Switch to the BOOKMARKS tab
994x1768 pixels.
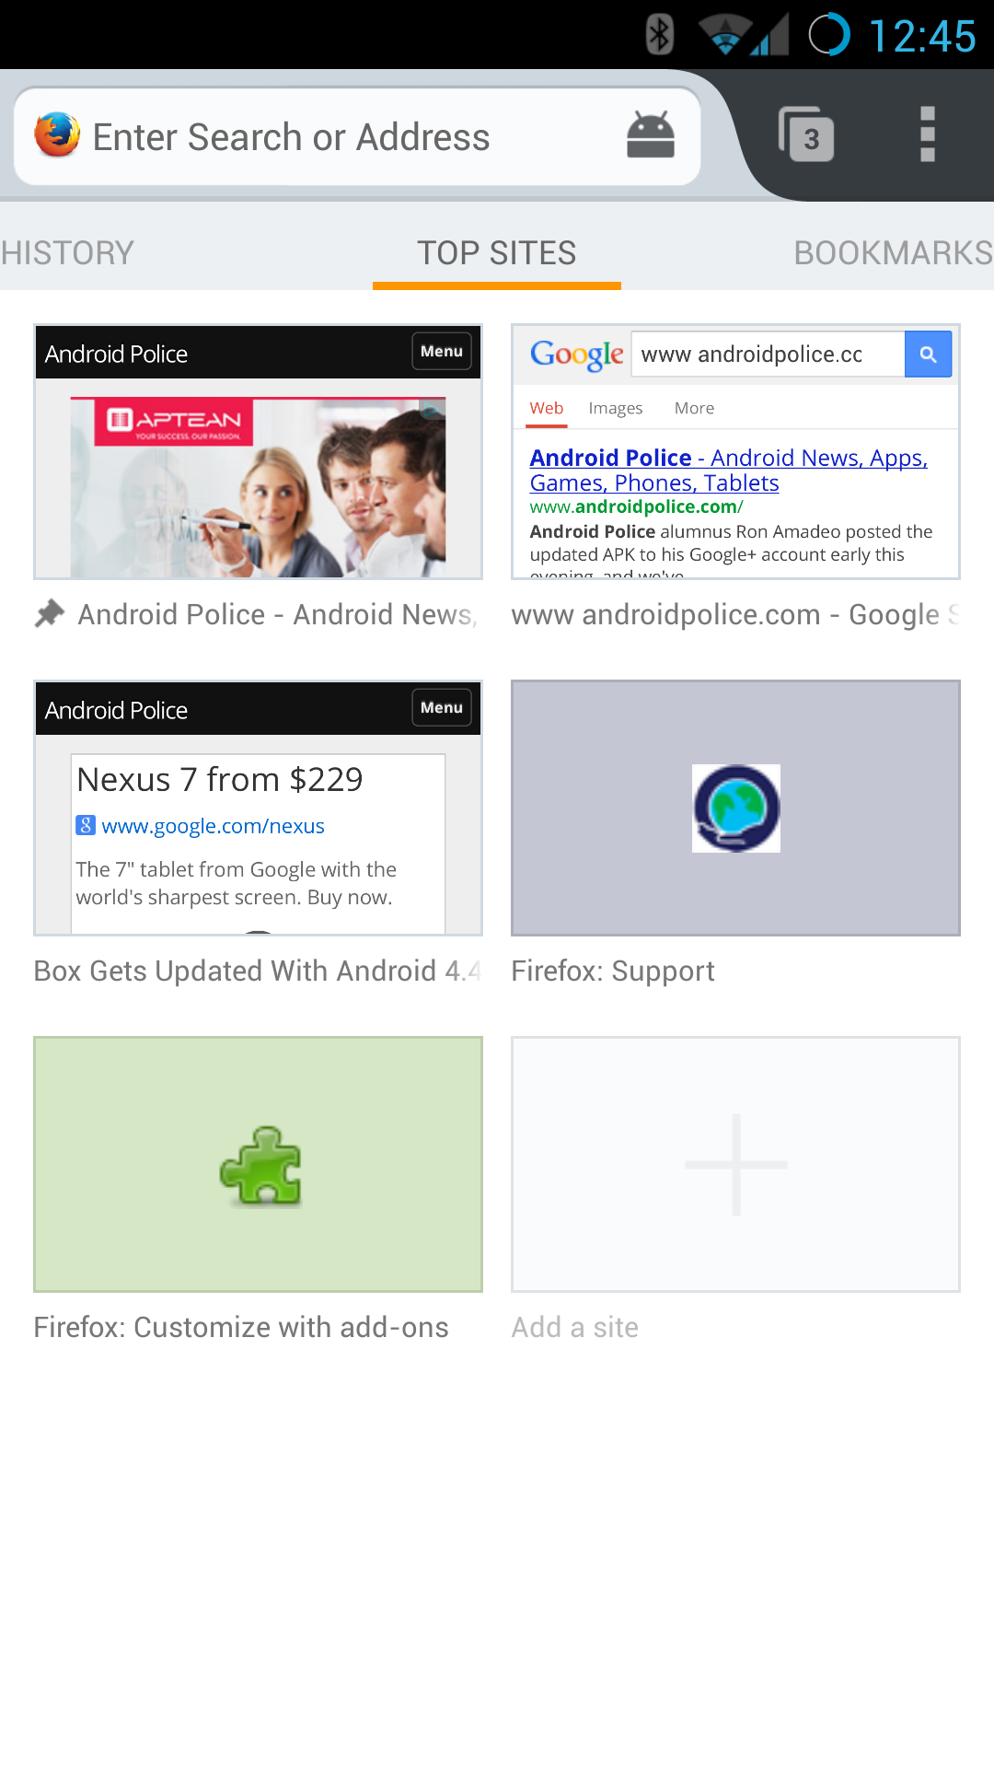point(890,251)
